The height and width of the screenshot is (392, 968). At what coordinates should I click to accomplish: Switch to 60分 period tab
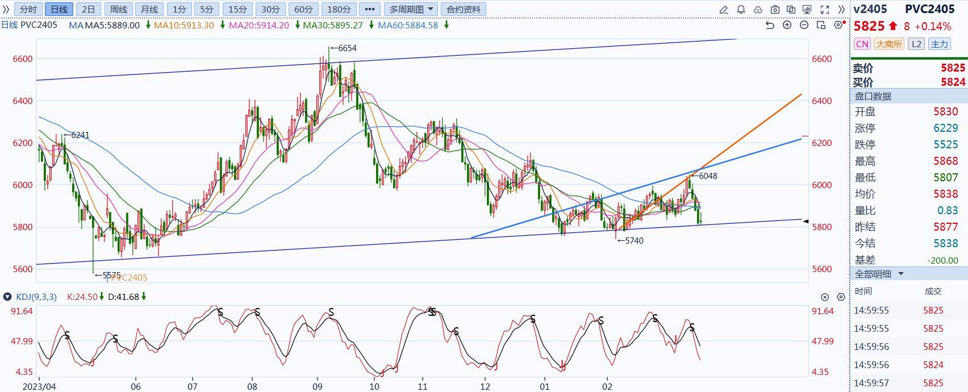coord(303,9)
